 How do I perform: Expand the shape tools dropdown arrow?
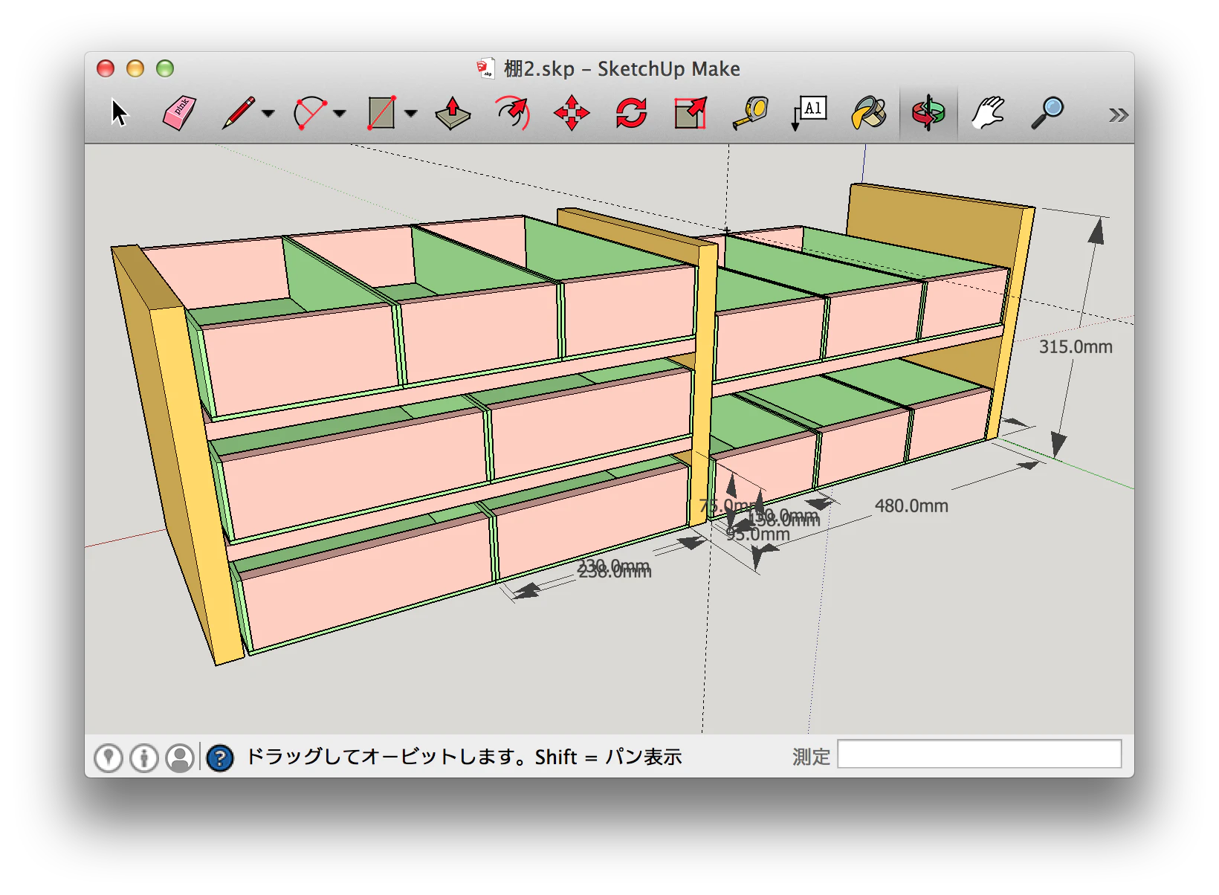point(411,114)
